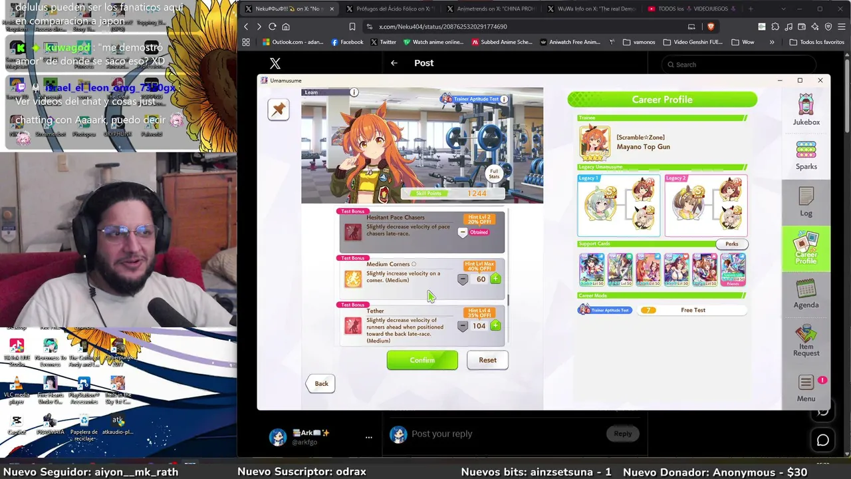Viewport: 851px width, 479px height.
Task: Open the Subbed Anime Schedule bookmark
Action: tap(502, 42)
